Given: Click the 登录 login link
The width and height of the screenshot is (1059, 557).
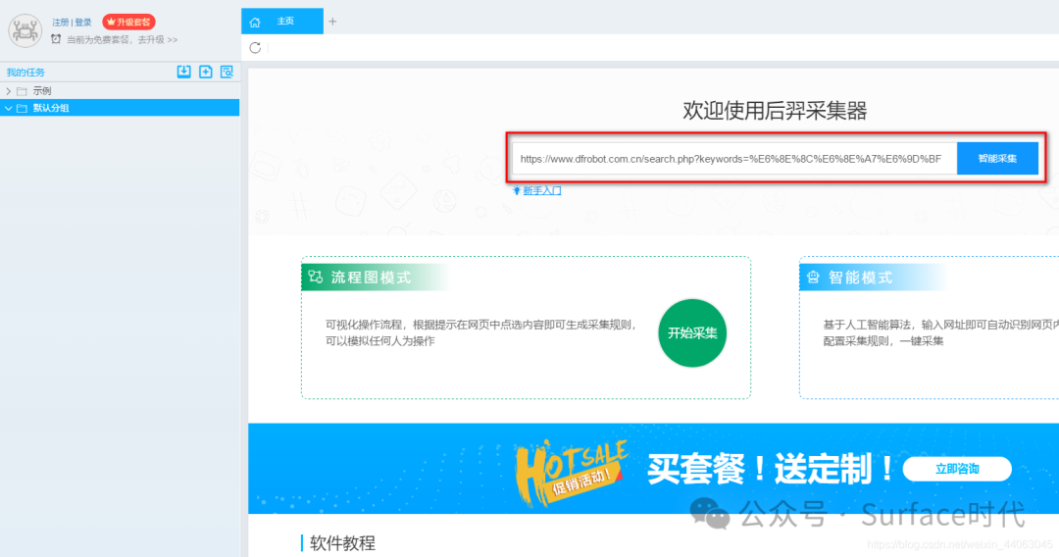Looking at the screenshot, I should tap(83, 23).
